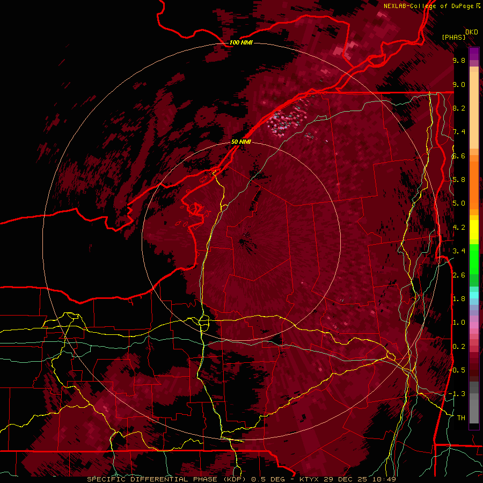This screenshot has width=483, height=483.
Task: Select the 6.6 legend value
Action: (x=459, y=156)
